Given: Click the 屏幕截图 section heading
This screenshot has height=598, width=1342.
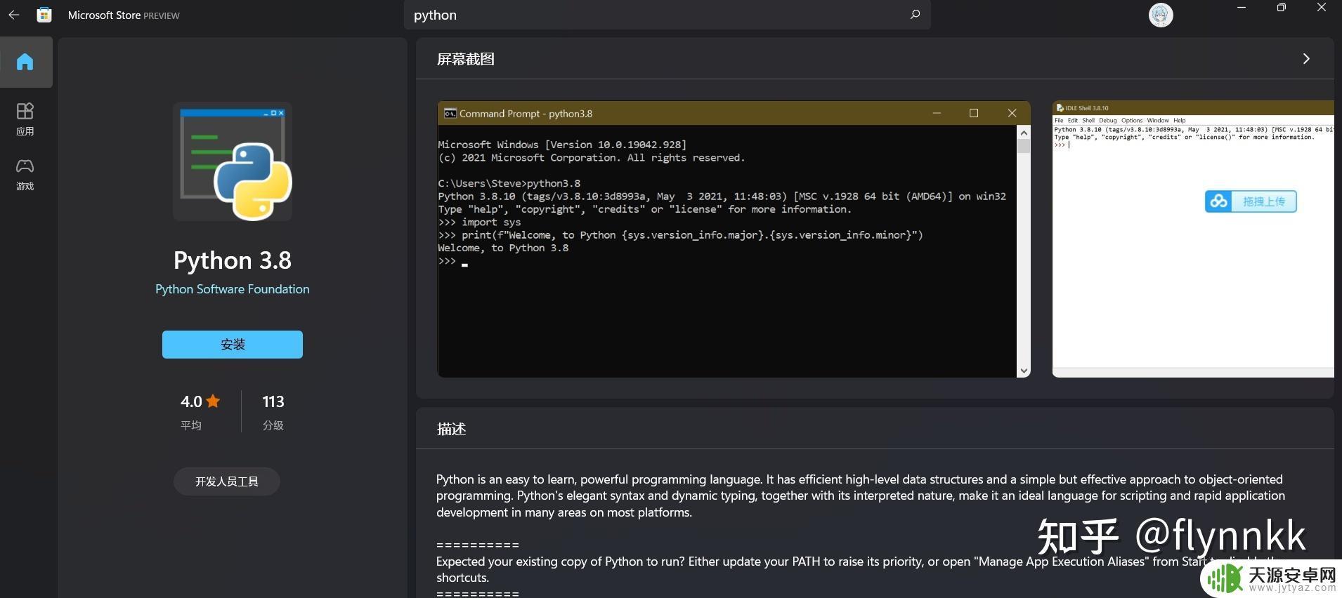Looking at the screenshot, I should [x=466, y=59].
